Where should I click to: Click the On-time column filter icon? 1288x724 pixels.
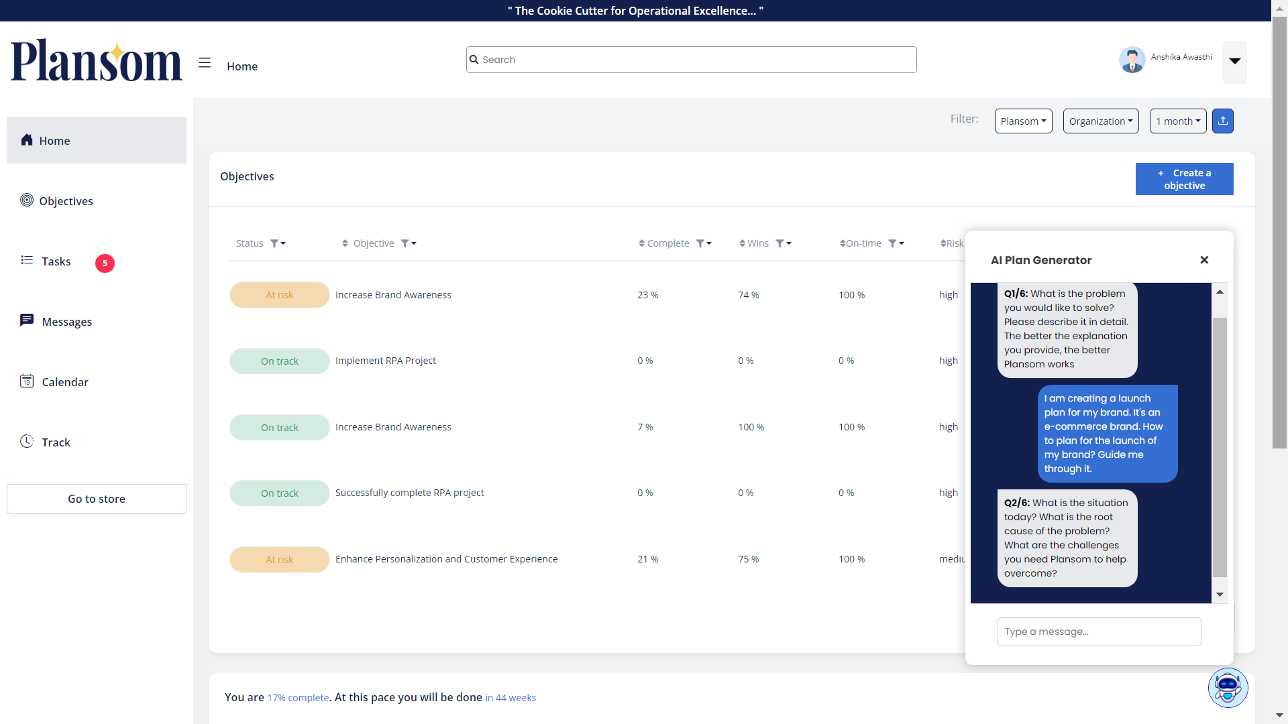pyautogui.click(x=893, y=243)
